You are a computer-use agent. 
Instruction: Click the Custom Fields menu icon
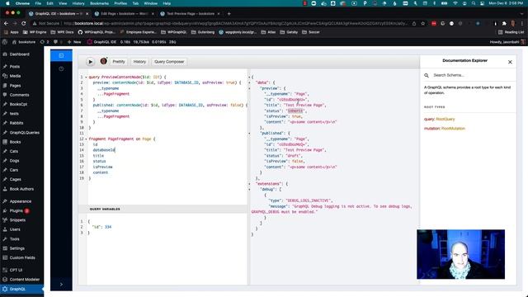[5, 257]
